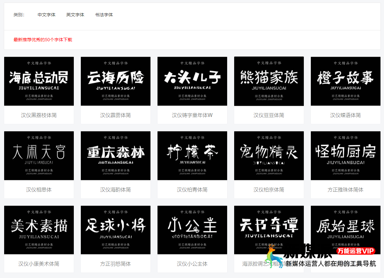Open the 重庆森林 font thumbnail

115,155
